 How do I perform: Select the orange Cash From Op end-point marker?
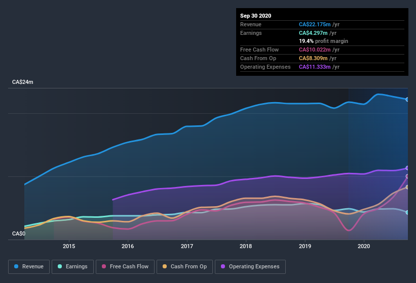click(x=407, y=187)
